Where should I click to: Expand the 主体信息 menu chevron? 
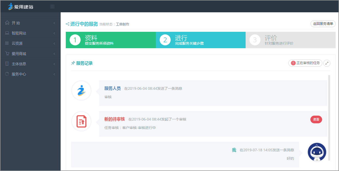pyautogui.click(x=54, y=64)
